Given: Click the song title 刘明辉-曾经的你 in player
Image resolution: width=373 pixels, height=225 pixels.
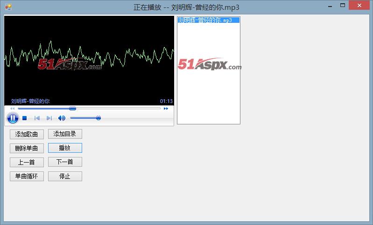Looking at the screenshot, I should point(30,102).
